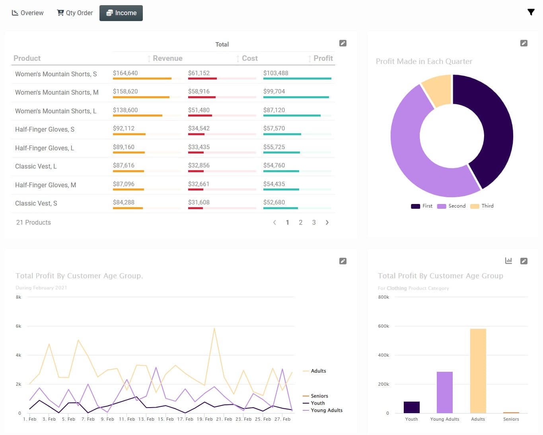Edit the quarterly profit donut chart
The height and width of the screenshot is (435, 543).
[x=524, y=43]
